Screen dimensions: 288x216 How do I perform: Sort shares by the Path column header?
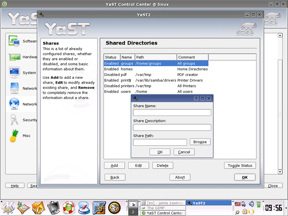click(156, 57)
